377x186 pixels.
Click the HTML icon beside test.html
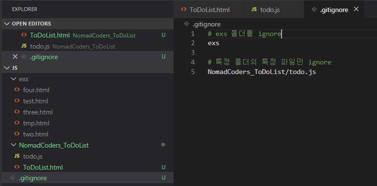tap(17, 101)
